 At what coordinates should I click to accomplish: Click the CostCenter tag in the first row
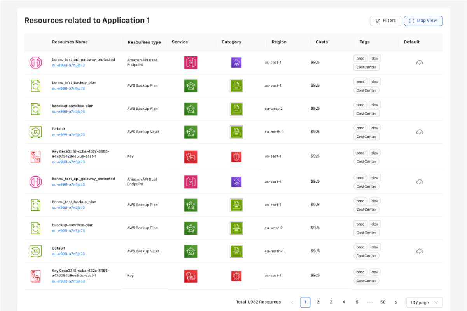click(366, 67)
